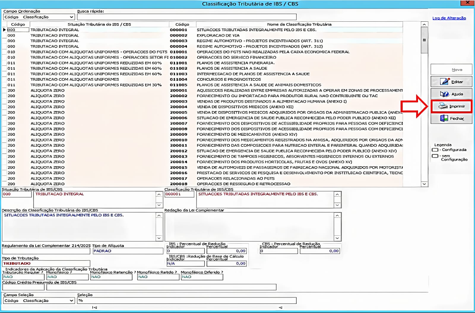Open Ajuda help icon button

point(451,94)
